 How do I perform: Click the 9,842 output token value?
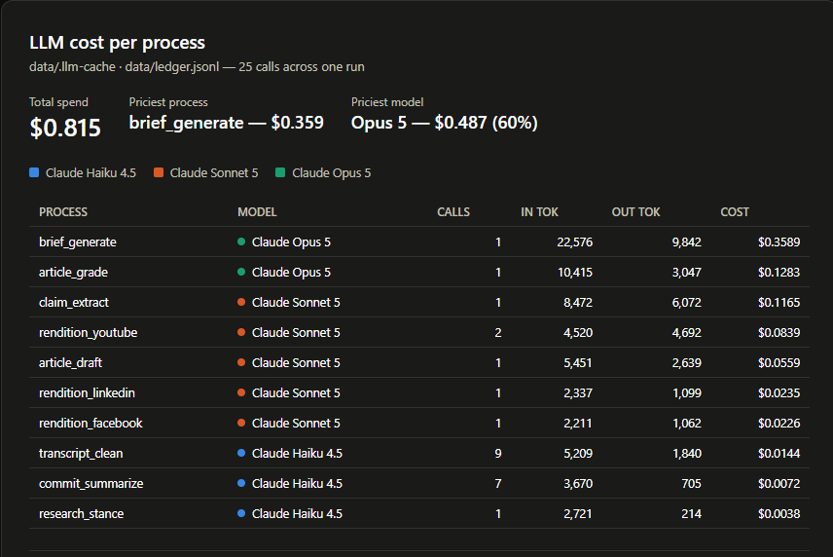pos(686,242)
